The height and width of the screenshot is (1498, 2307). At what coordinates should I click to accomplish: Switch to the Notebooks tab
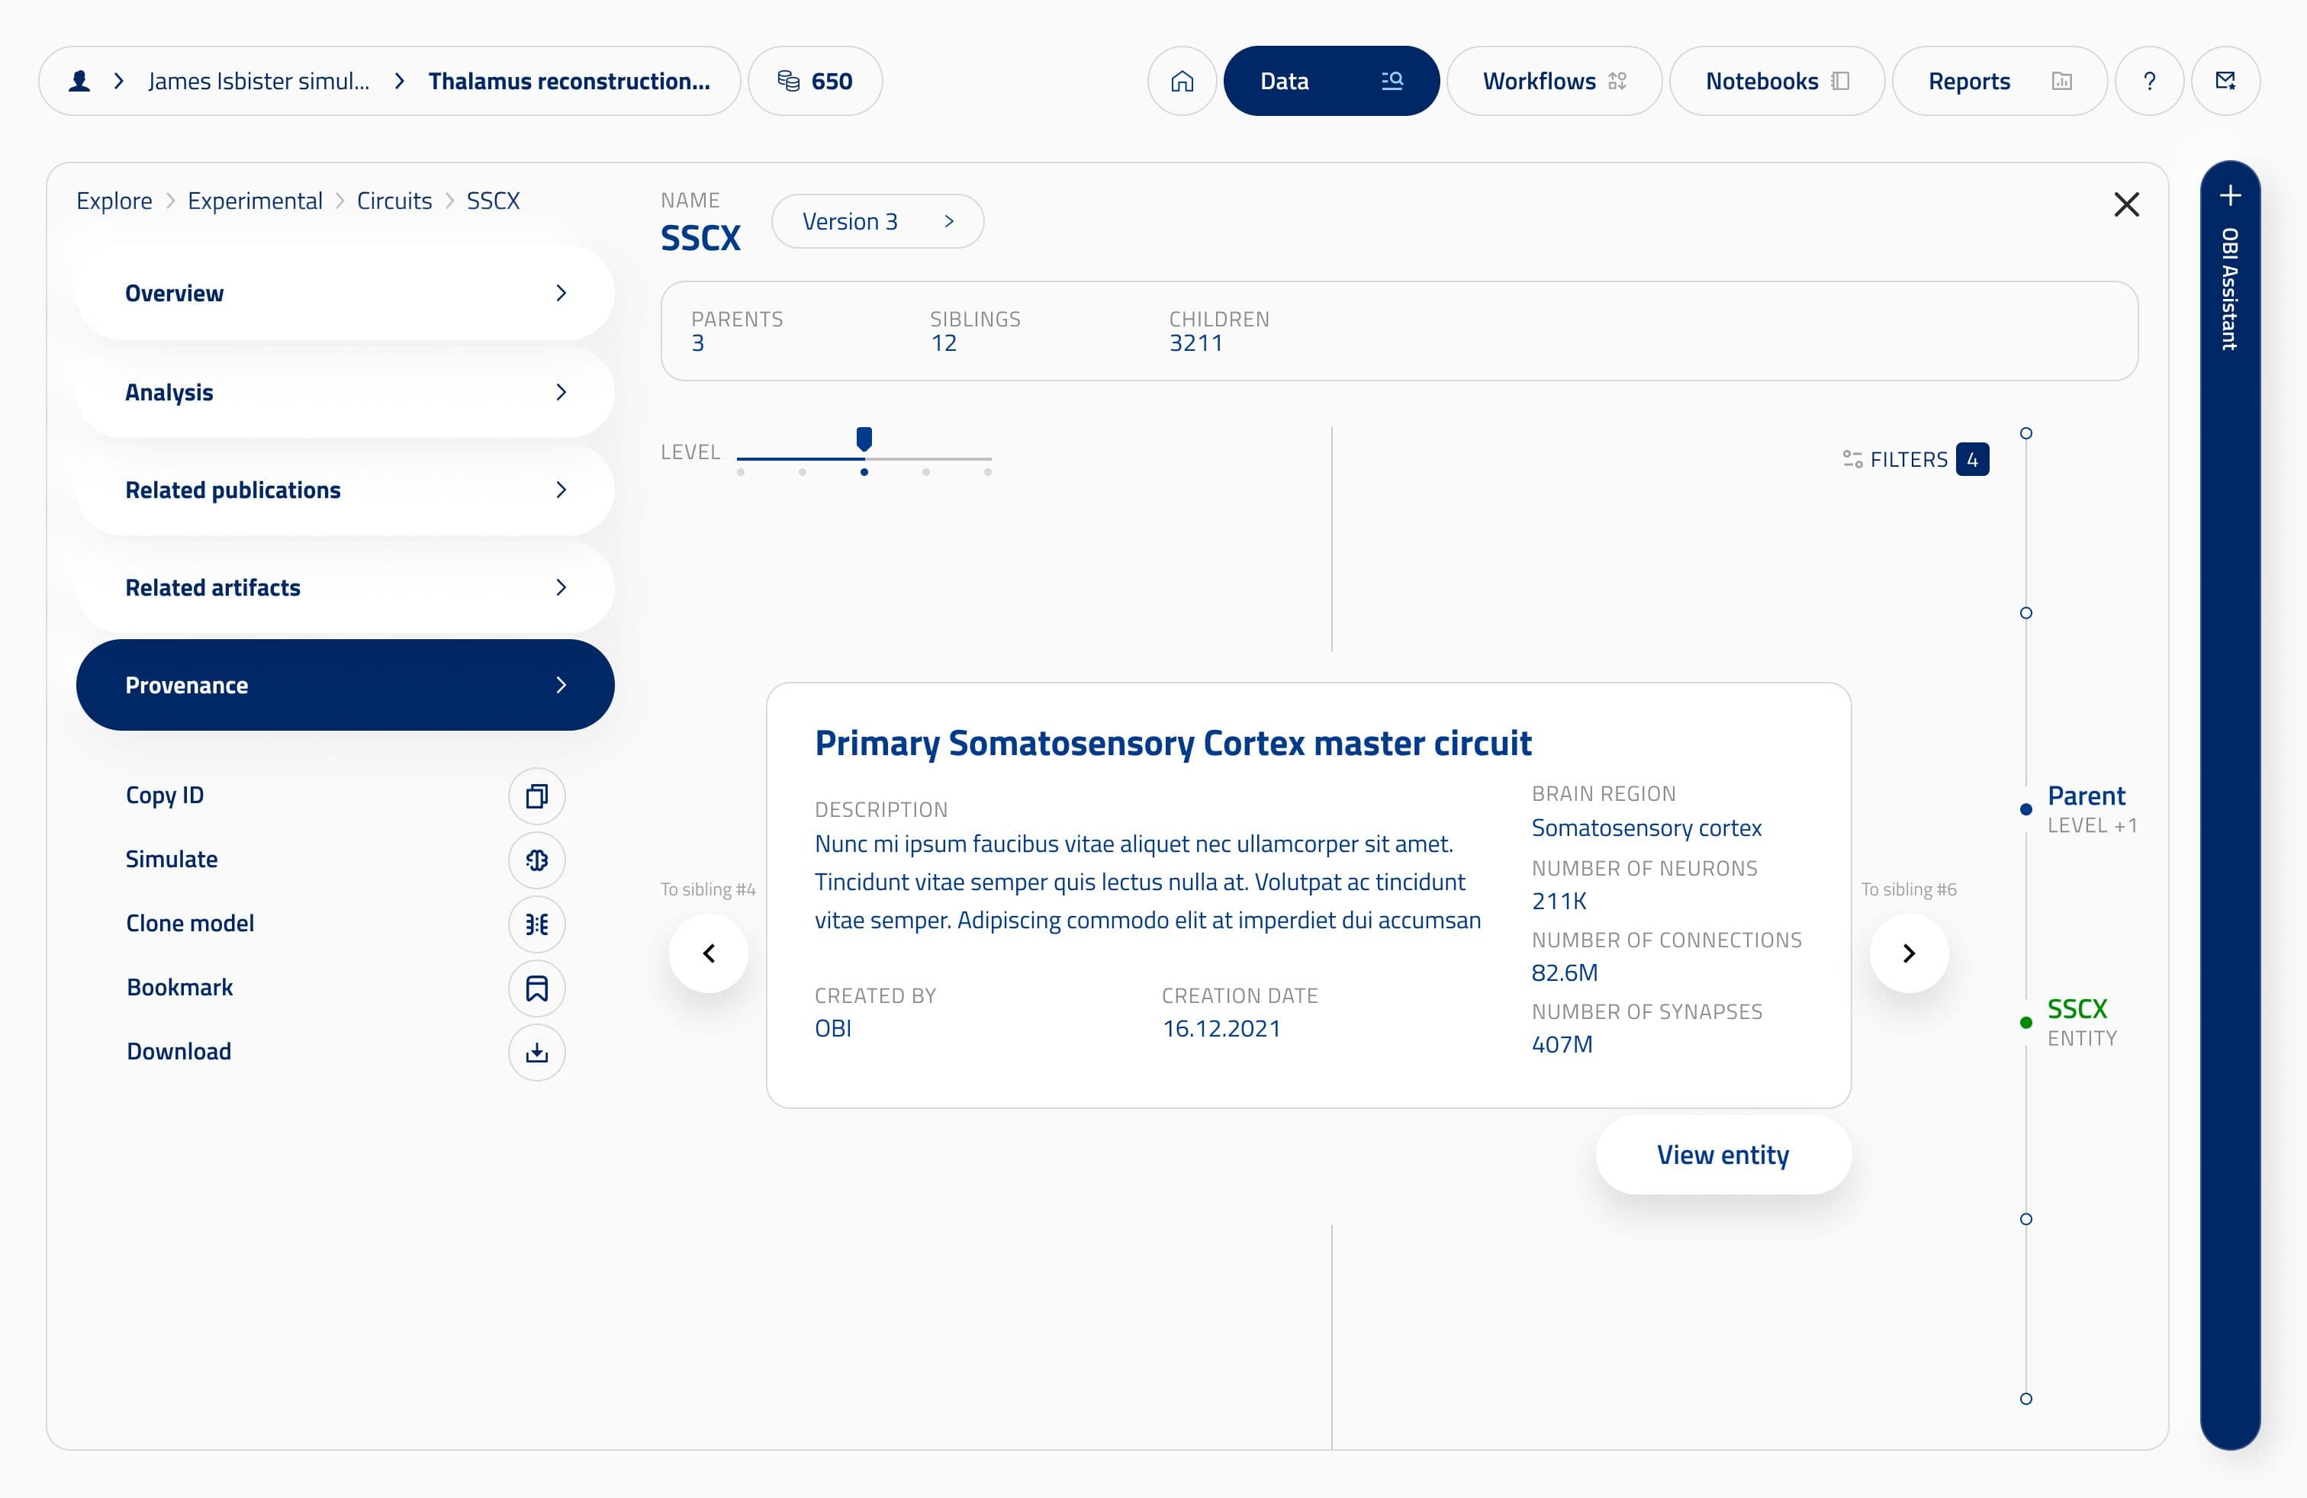pyautogui.click(x=1777, y=82)
